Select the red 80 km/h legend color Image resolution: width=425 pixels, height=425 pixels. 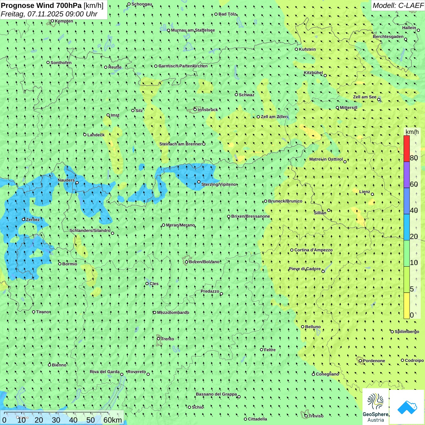click(406, 149)
